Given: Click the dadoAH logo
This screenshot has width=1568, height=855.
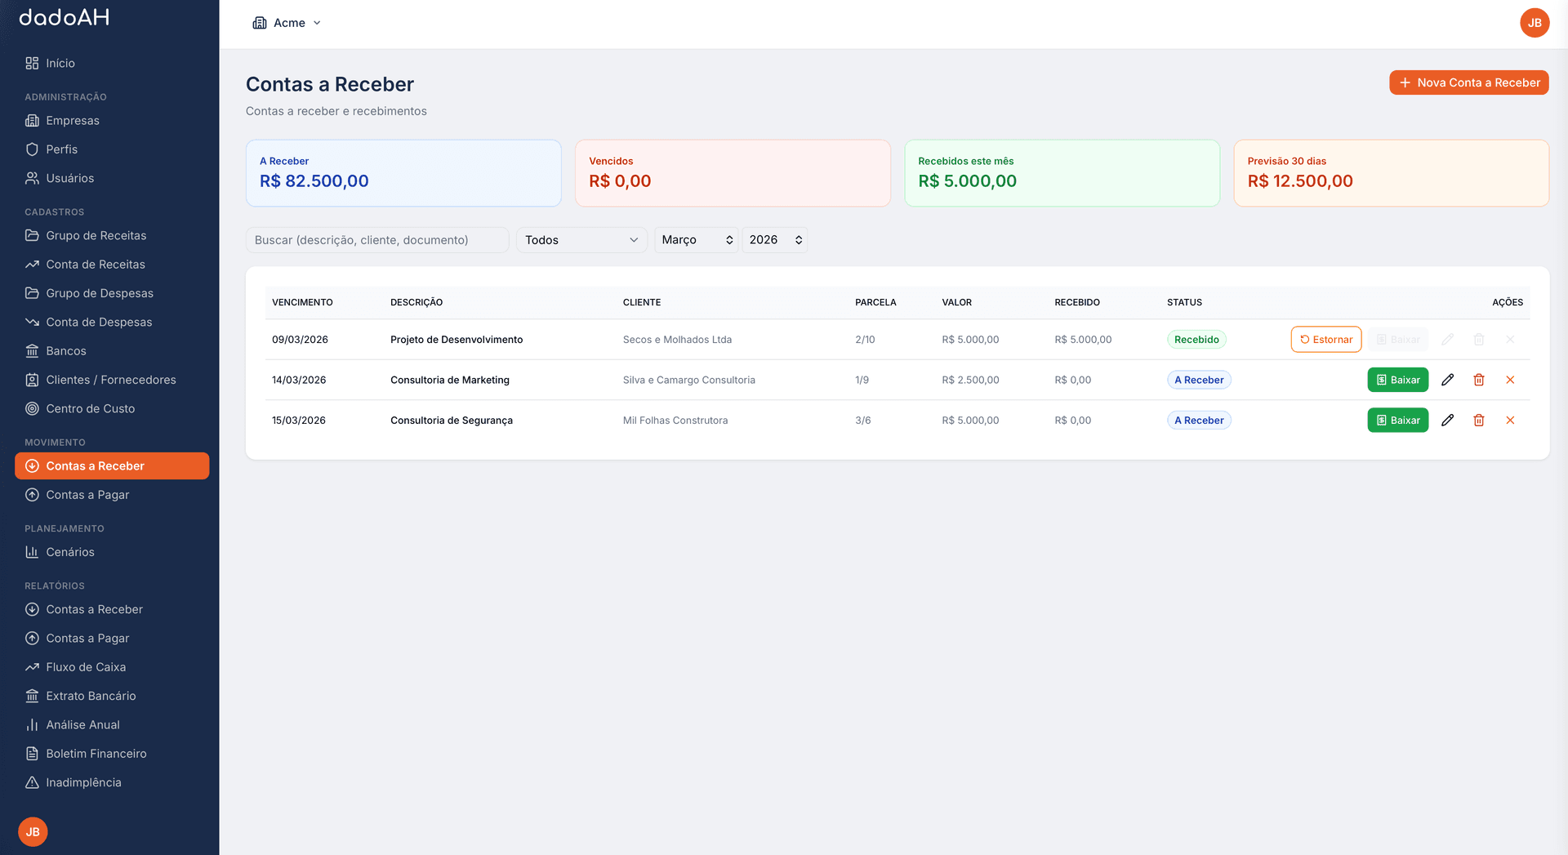Looking at the screenshot, I should click(65, 18).
